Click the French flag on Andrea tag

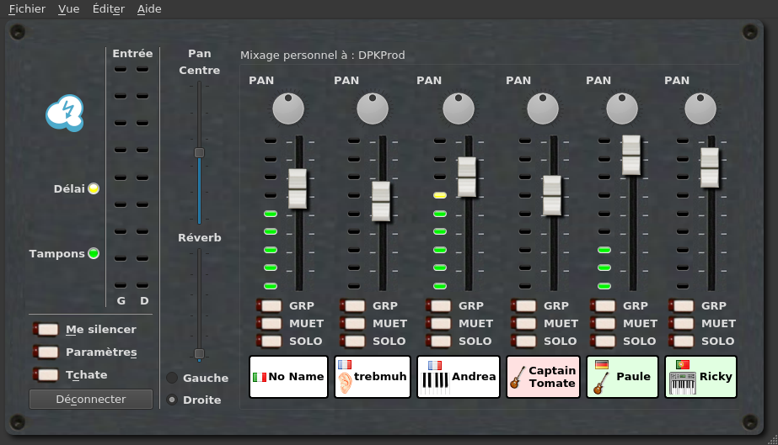tap(435, 365)
